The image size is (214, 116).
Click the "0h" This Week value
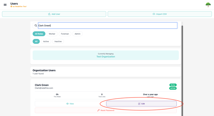point(57,95)
